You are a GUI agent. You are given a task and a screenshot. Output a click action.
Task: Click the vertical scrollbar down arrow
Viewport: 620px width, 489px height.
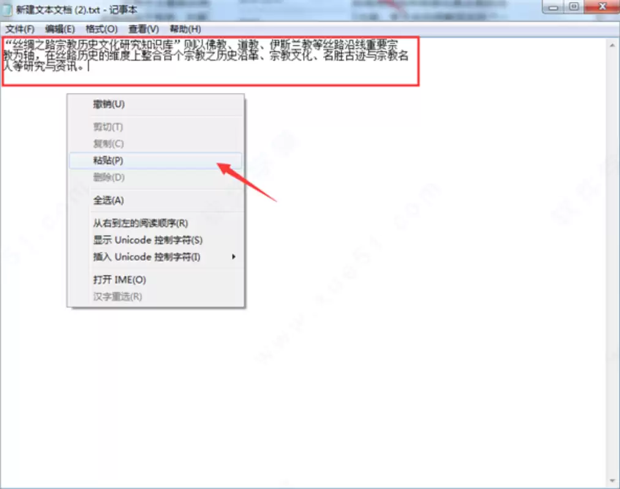613,480
